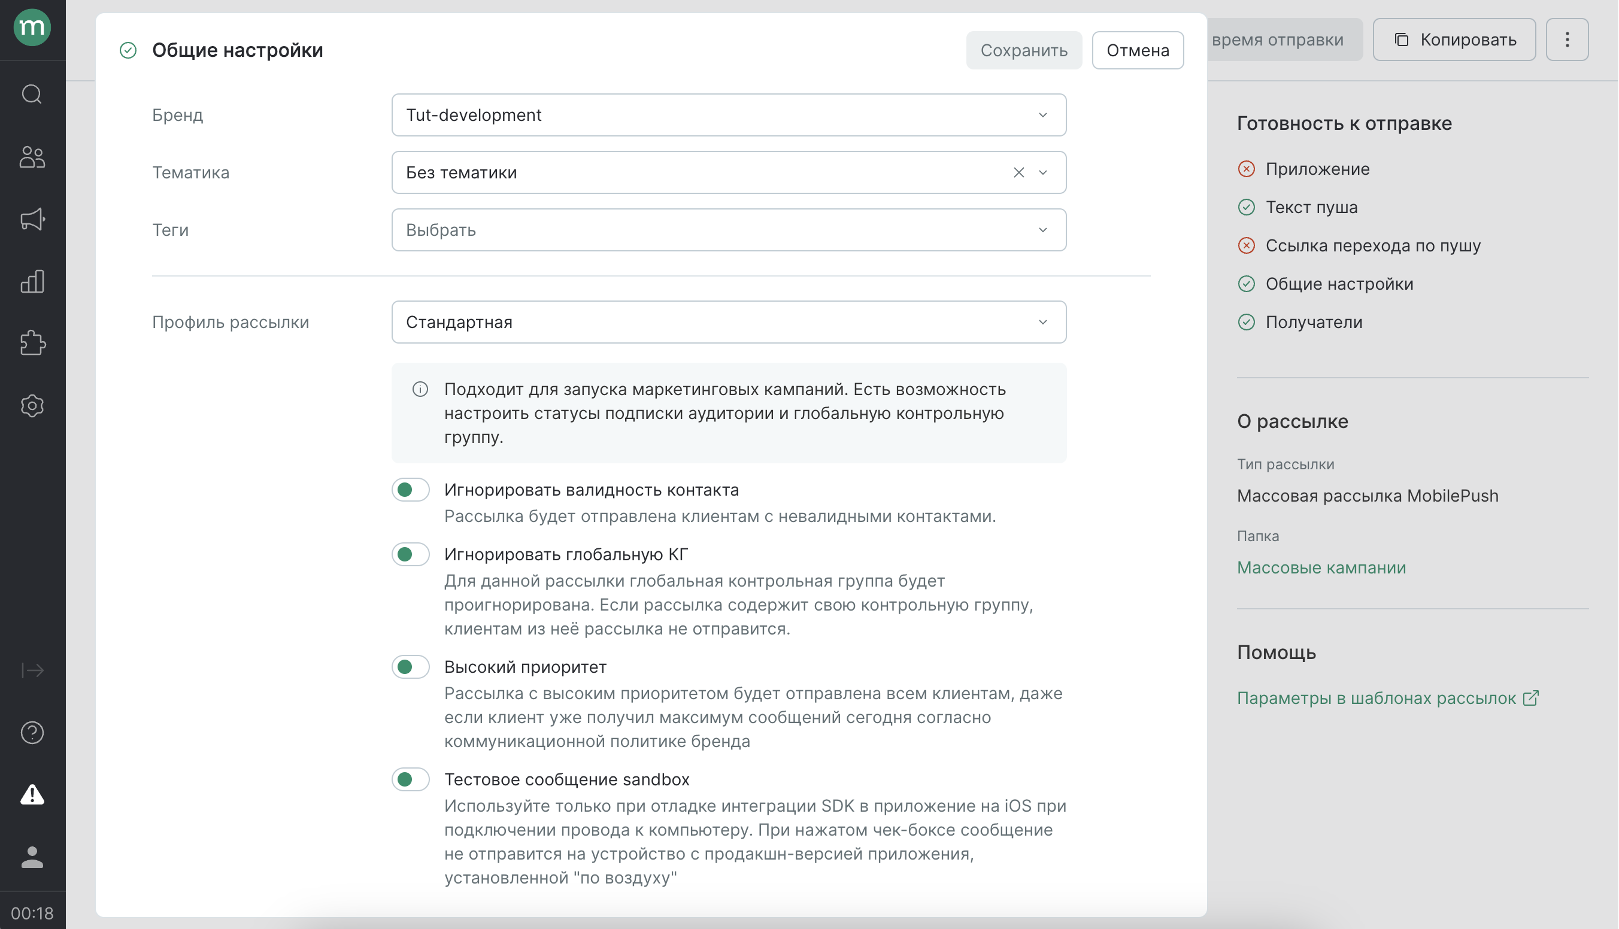Open the reports bar chart icon

coord(32,281)
